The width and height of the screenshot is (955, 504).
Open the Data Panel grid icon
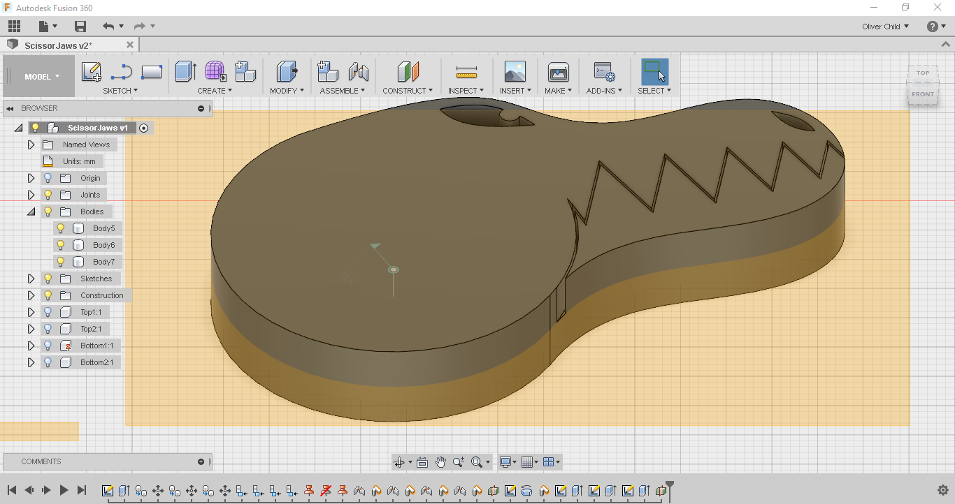pyautogui.click(x=14, y=27)
